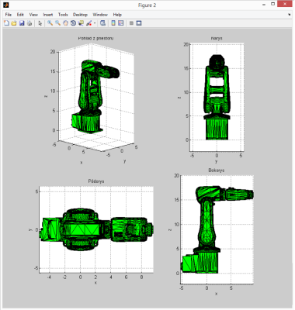Click the Open File folder icon
The height and width of the screenshot is (310, 295).
pos(14,23)
